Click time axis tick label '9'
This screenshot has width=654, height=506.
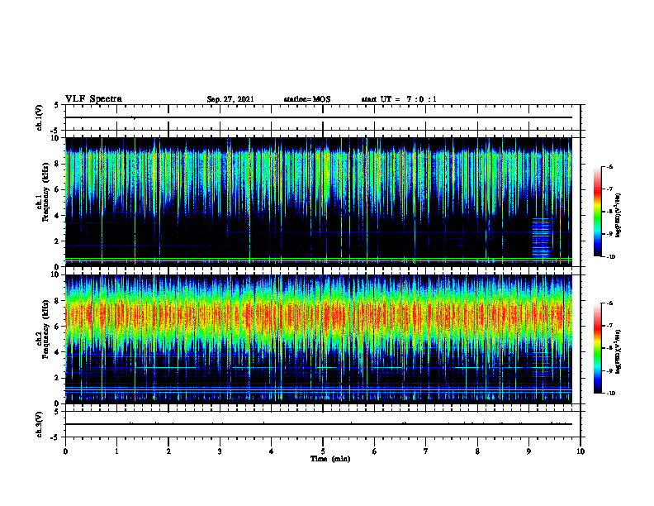tap(528, 451)
